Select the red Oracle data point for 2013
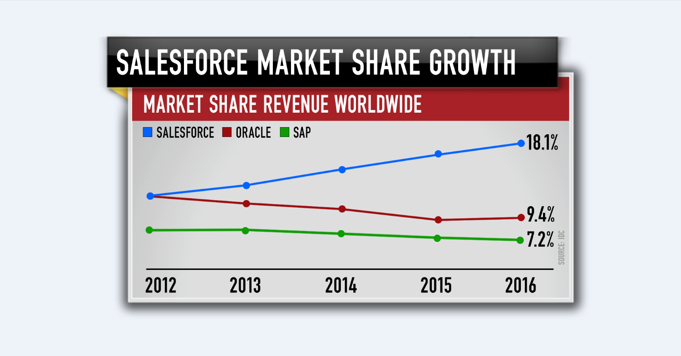This screenshot has width=681, height=356. [x=246, y=204]
